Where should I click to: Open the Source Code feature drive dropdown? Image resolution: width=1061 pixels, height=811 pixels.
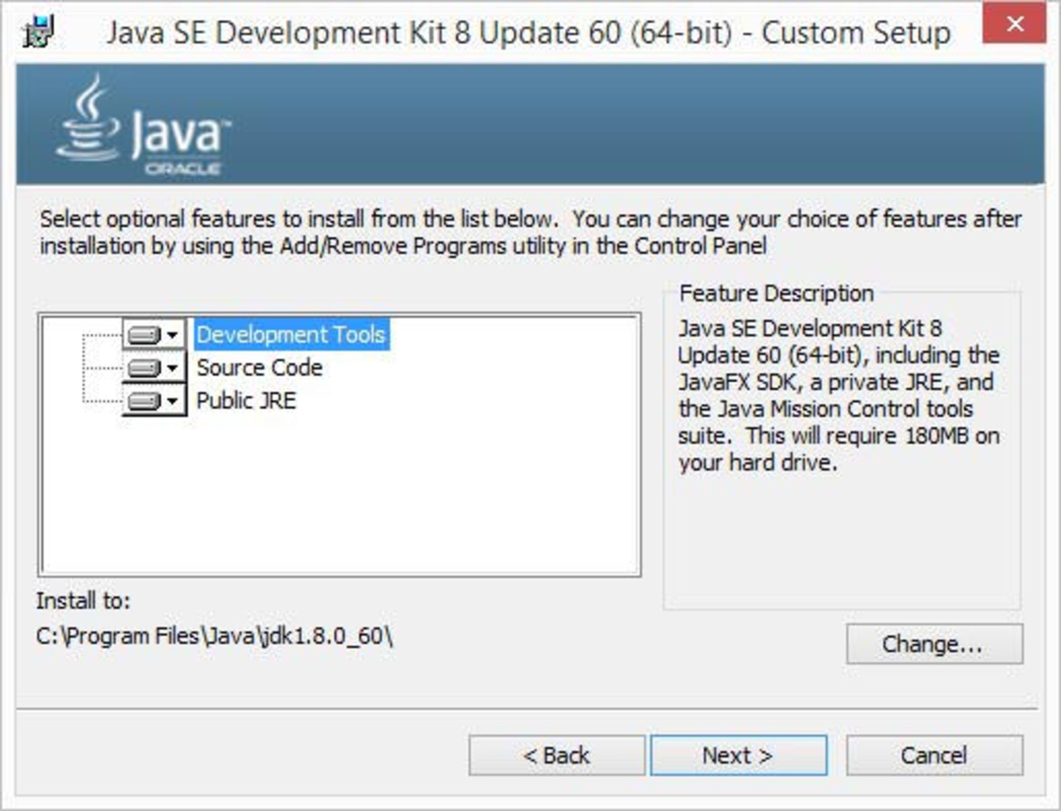(154, 367)
